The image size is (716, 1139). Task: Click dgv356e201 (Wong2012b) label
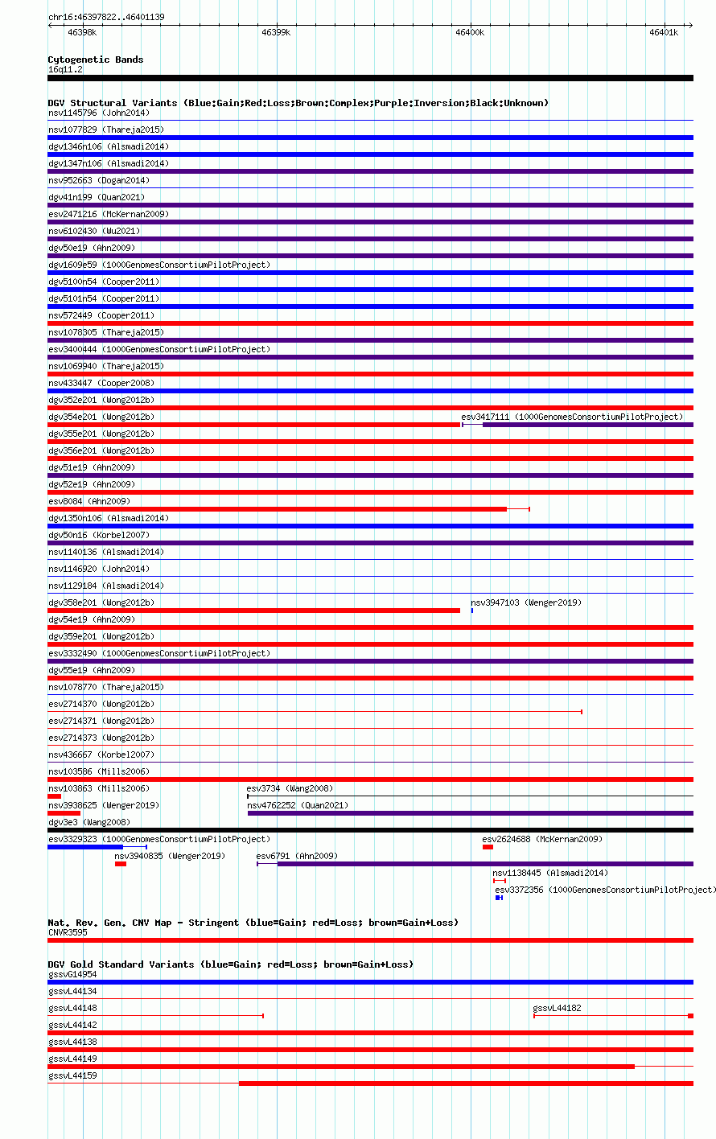101,450
